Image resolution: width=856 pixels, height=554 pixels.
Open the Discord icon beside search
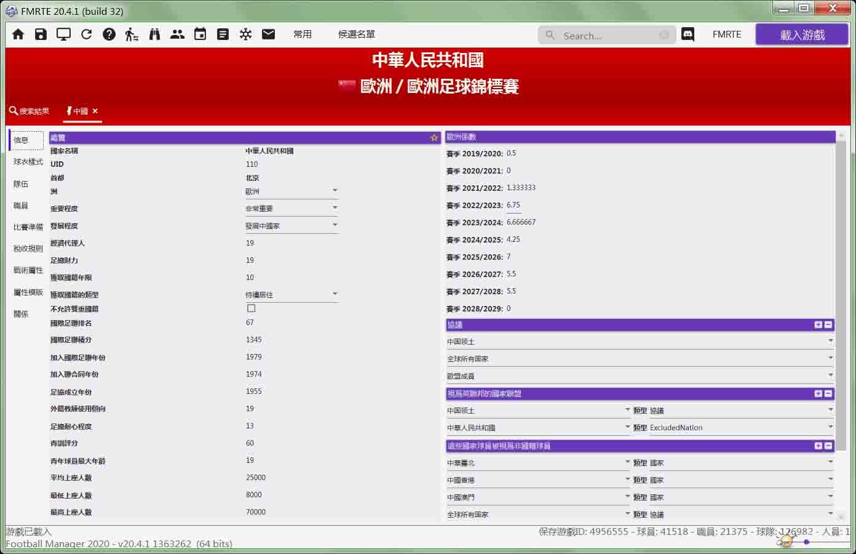688,34
